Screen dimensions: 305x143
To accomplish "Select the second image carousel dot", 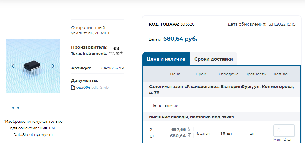I will (18, 108).
